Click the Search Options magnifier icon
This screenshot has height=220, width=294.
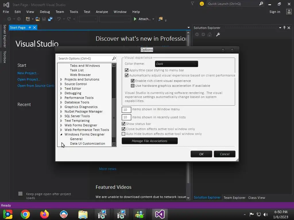114,58
